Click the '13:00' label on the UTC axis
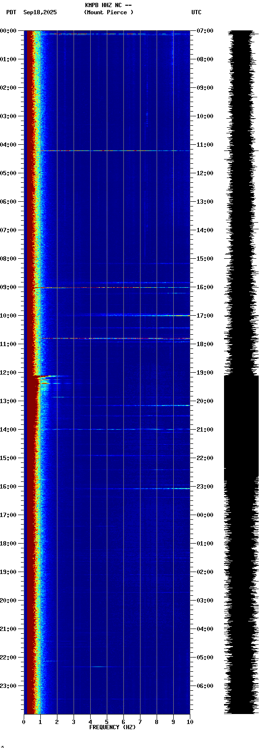Screen dimensions: 262x752 tap(205, 202)
